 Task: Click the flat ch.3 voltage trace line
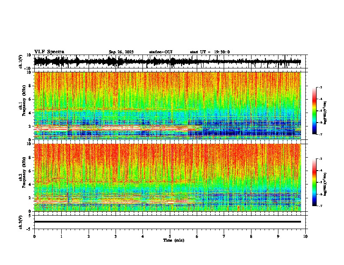[167, 222]
